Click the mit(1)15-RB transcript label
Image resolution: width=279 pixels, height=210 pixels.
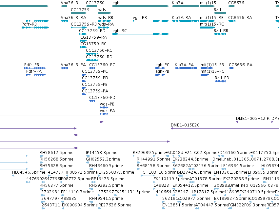212,18
